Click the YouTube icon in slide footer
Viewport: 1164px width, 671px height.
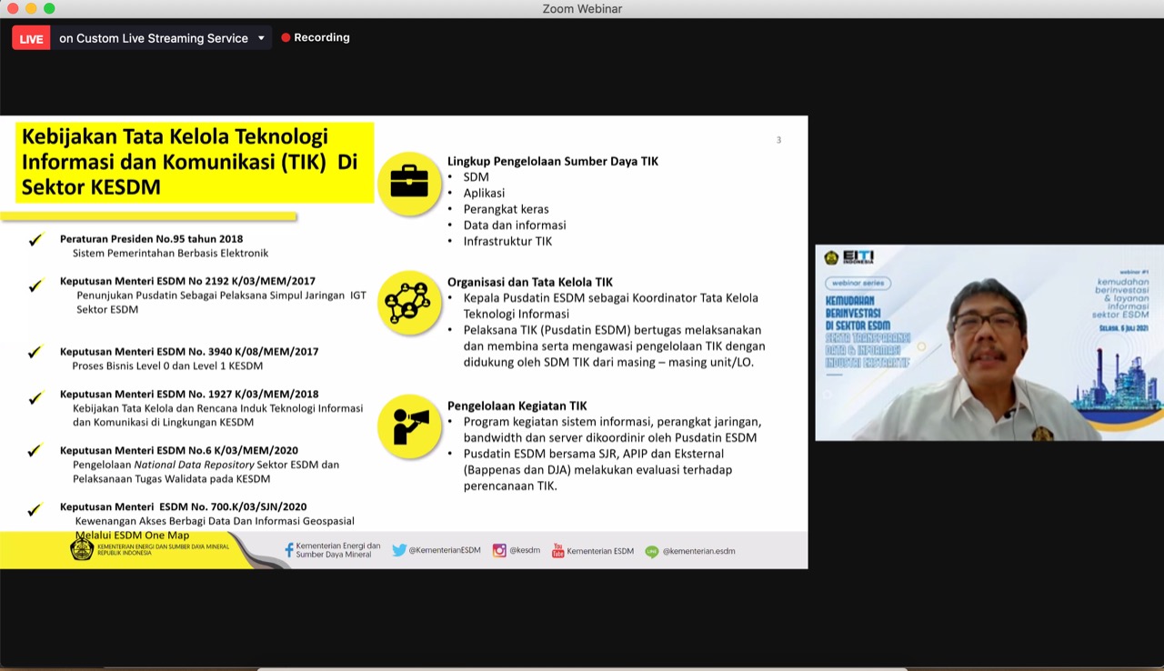click(x=558, y=550)
